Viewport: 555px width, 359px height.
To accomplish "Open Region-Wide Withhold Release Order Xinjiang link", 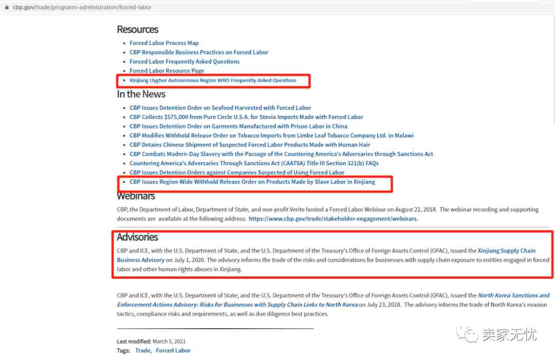I will tap(252, 182).
